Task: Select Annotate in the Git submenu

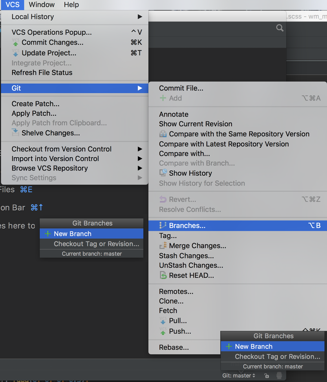Action: click(238, 114)
